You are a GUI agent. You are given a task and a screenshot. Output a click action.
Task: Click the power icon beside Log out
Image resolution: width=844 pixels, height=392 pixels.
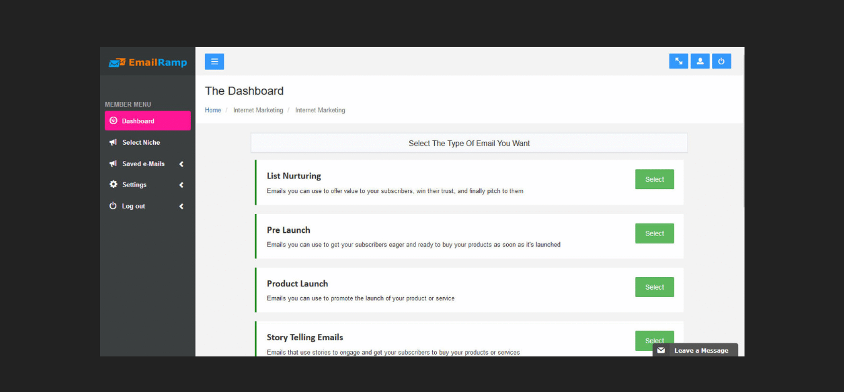pos(113,206)
